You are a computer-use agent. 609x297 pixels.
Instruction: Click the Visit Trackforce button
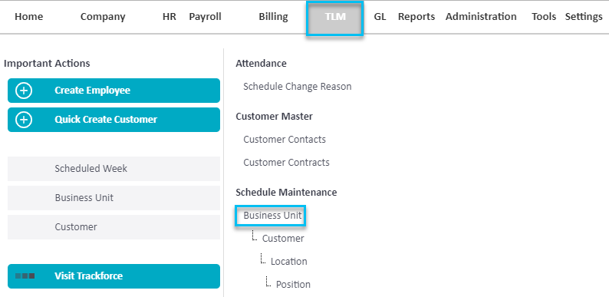114,276
